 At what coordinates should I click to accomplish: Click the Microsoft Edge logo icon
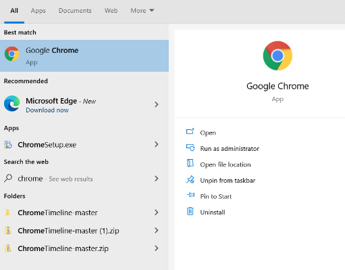[x=12, y=104]
